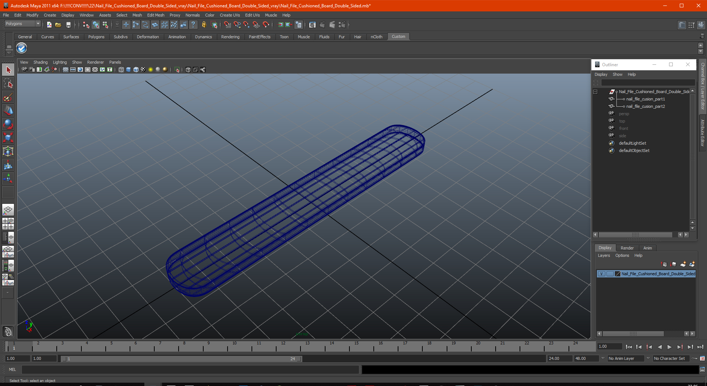Image resolution: width=707 pixels, height=386 pixels.
Task: Toggle smooth shade all blue cube icon
Action: pos(129,70)
